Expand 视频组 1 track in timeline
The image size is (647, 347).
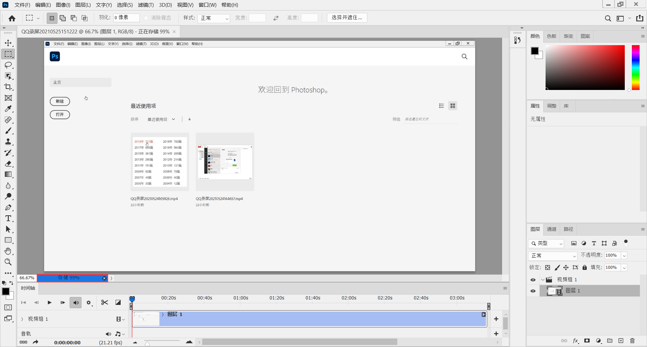pyautogui.click(x=22, y=319)
